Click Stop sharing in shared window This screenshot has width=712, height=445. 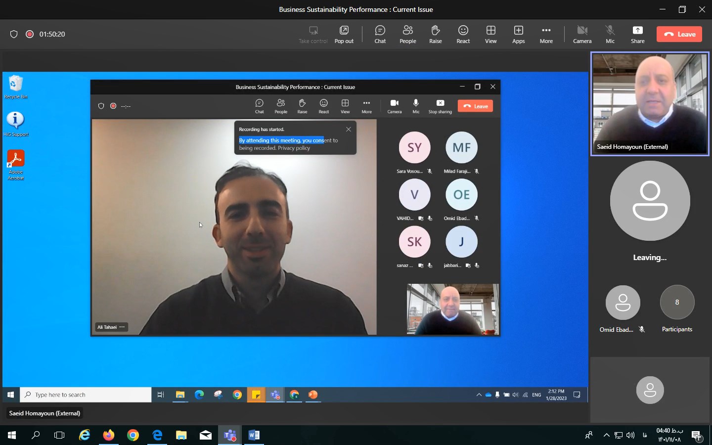(x=440, y=106)
